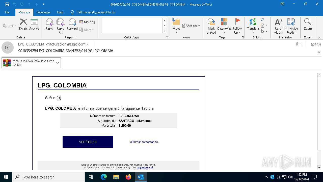
Task: Click the Outlook taskbar icon
Action: (141, 177)
